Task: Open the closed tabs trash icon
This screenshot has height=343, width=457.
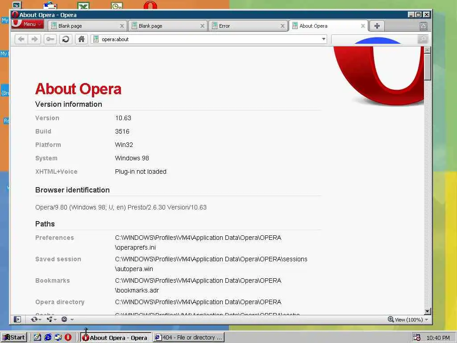Action: coord(424,26)
